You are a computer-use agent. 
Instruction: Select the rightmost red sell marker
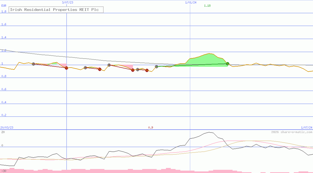[x=147, y=71]
